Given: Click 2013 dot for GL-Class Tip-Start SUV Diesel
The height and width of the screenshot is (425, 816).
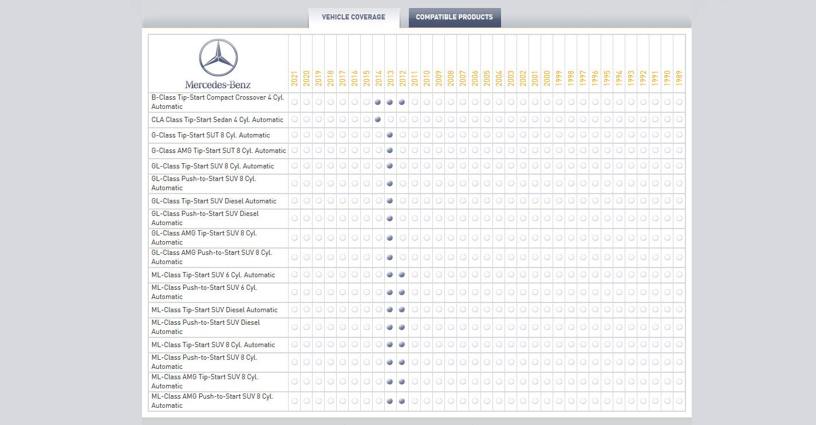Looking at the screenshot, I should pos(390,201).
